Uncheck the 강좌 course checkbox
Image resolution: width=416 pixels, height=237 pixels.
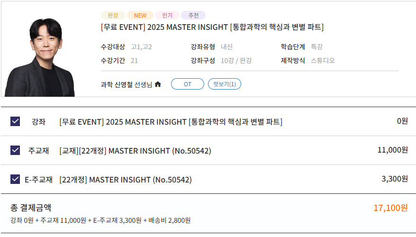tap(15, 121)
